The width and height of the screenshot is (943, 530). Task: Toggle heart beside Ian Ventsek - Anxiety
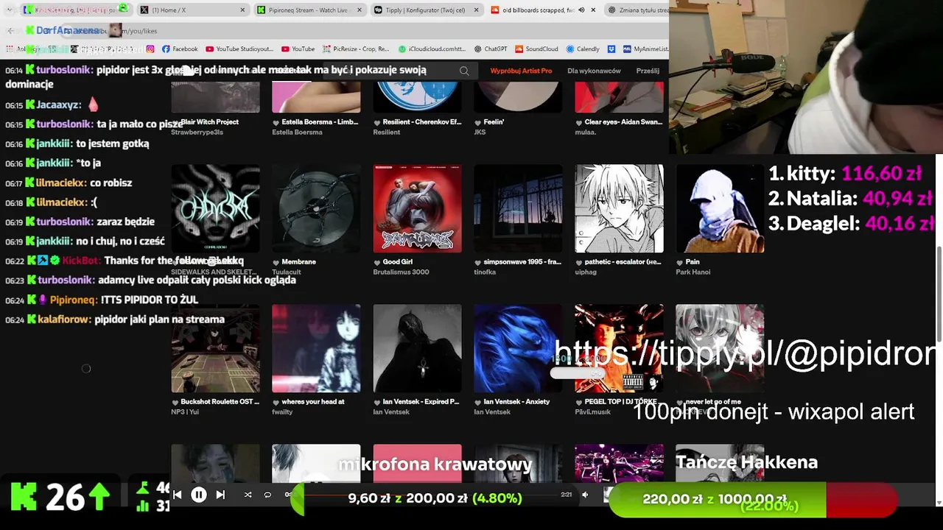tap(478, 402)
